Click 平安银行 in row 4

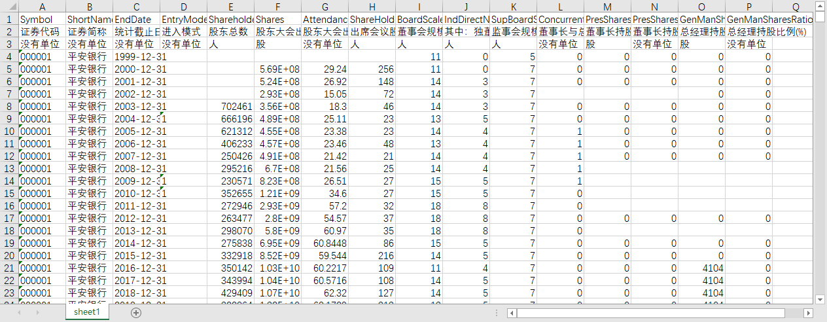click(89, 57)
